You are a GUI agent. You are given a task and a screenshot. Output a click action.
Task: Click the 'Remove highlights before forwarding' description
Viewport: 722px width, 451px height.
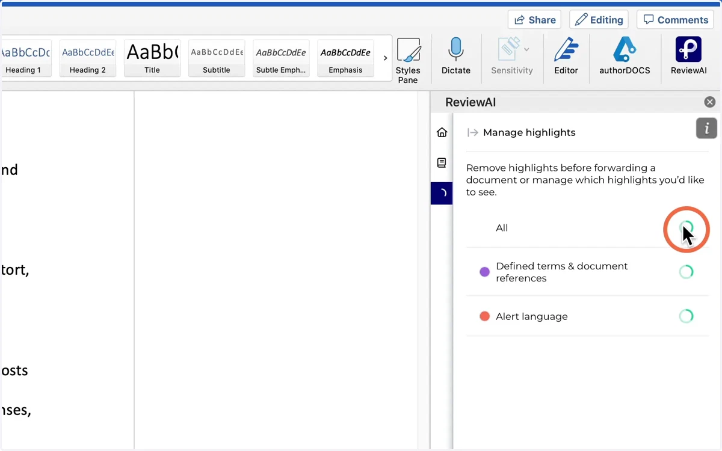point(585,180)
